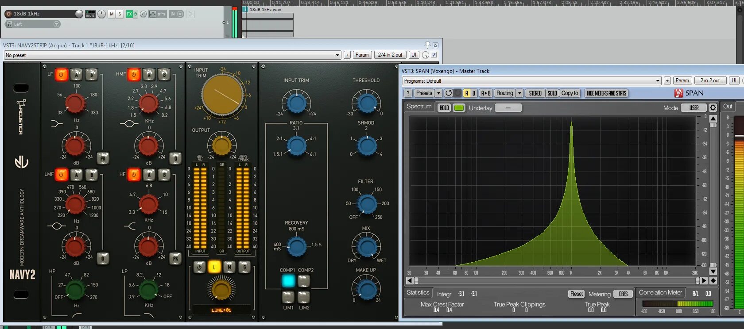Click HIDE METERS AND STATS
This screenshot has height=329, width=744.
click(x=606, y=93)
